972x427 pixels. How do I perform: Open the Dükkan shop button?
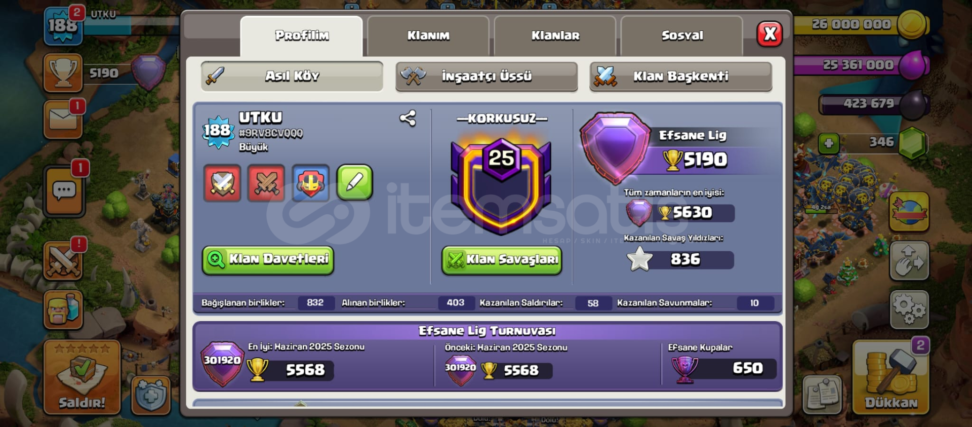(x=891, y=377)
